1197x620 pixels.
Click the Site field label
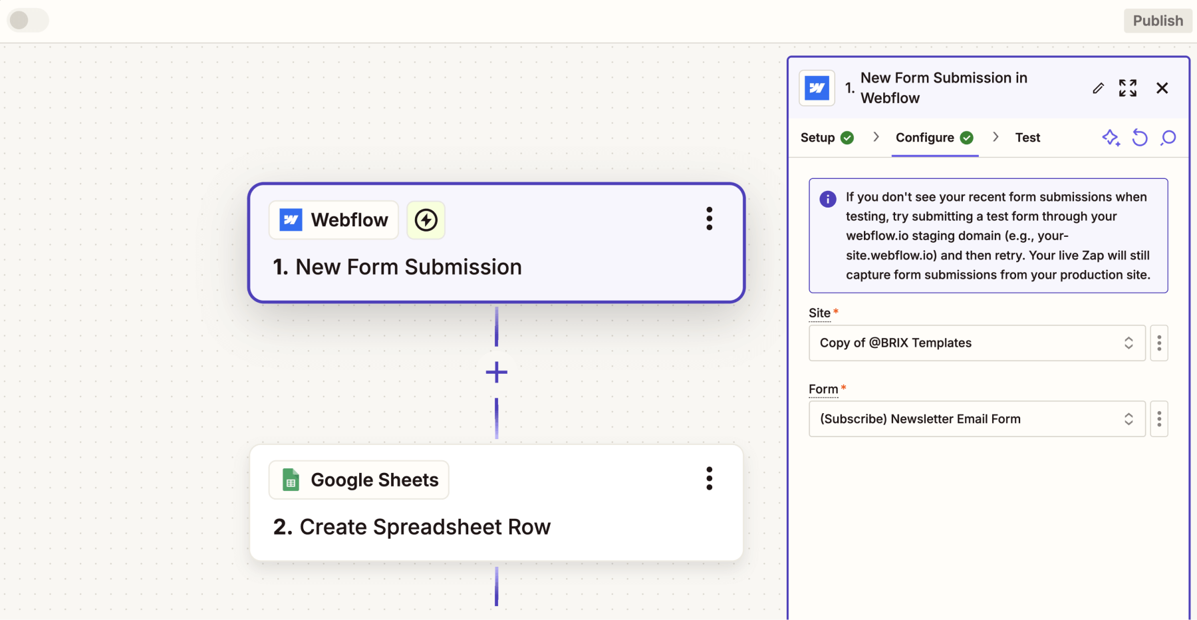[819, 313]
